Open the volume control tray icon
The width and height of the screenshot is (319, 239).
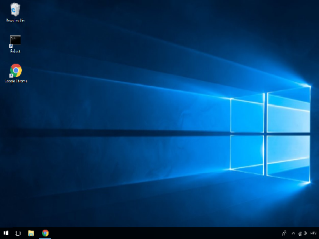(x=306, y=233)
